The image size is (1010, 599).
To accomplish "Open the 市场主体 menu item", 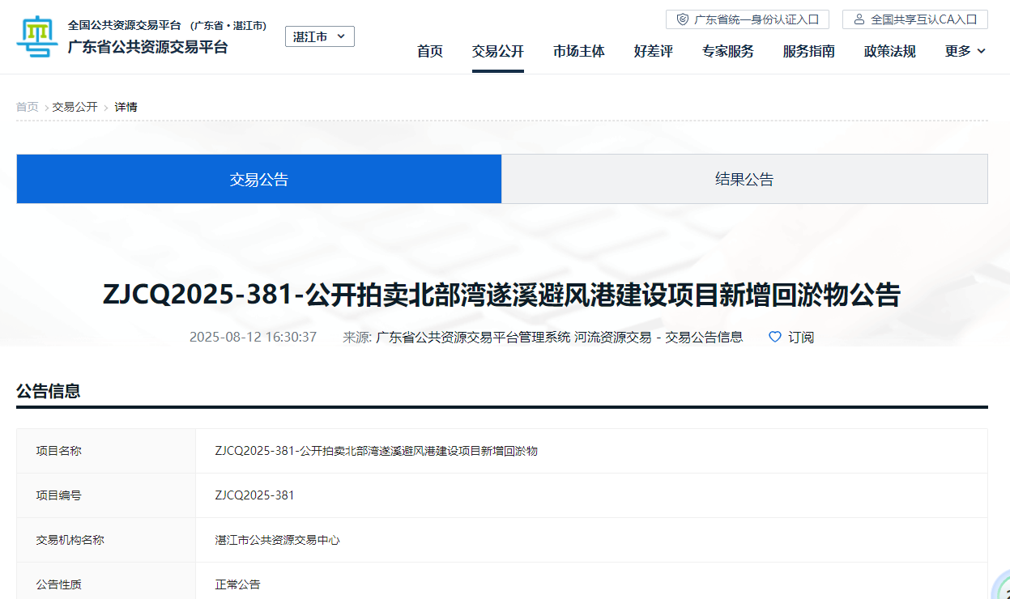I will (x=579, y=51).
